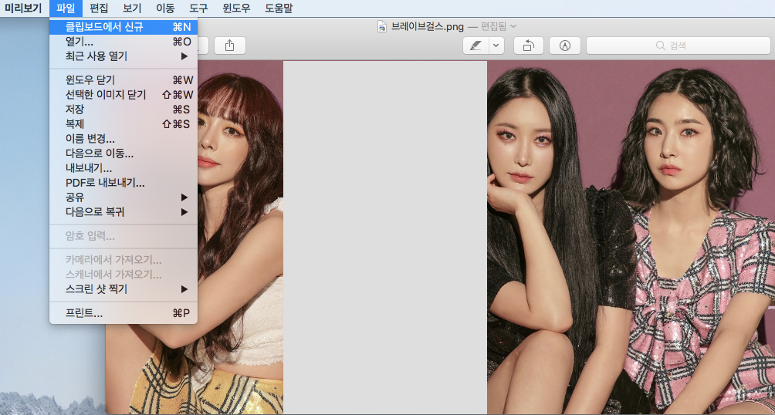
Task: Choose 프린트... menu item
Action: 124,313
